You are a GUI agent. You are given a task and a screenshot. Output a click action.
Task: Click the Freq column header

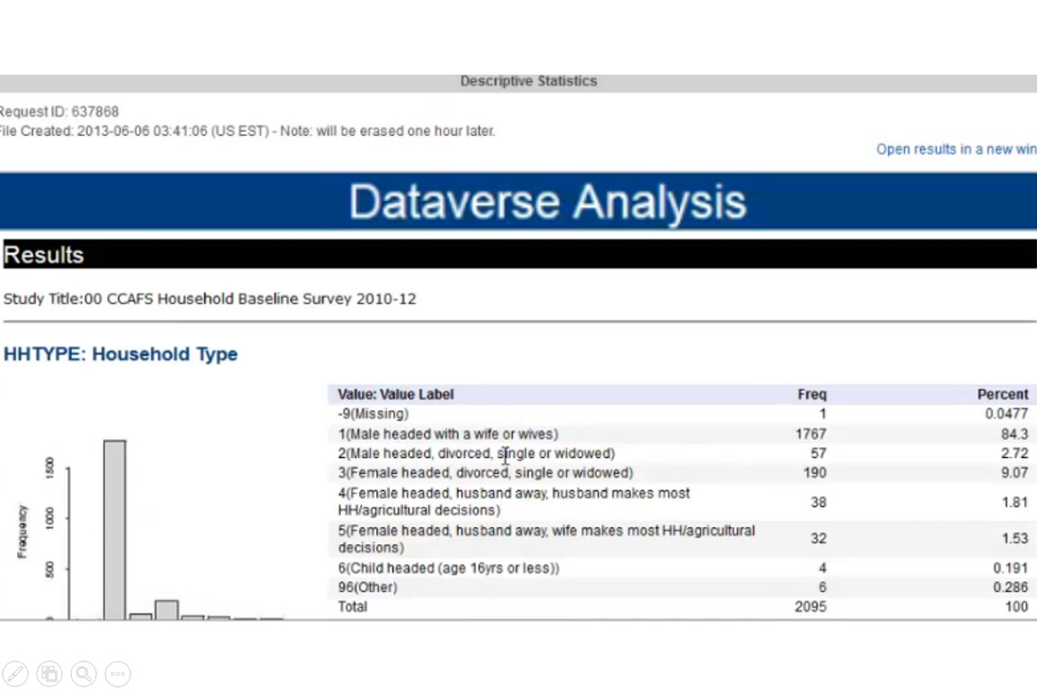pyautogui.click(x=811, y=394)
